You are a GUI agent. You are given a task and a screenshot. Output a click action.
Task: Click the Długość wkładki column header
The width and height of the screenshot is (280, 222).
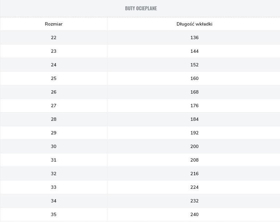[194, 24]
